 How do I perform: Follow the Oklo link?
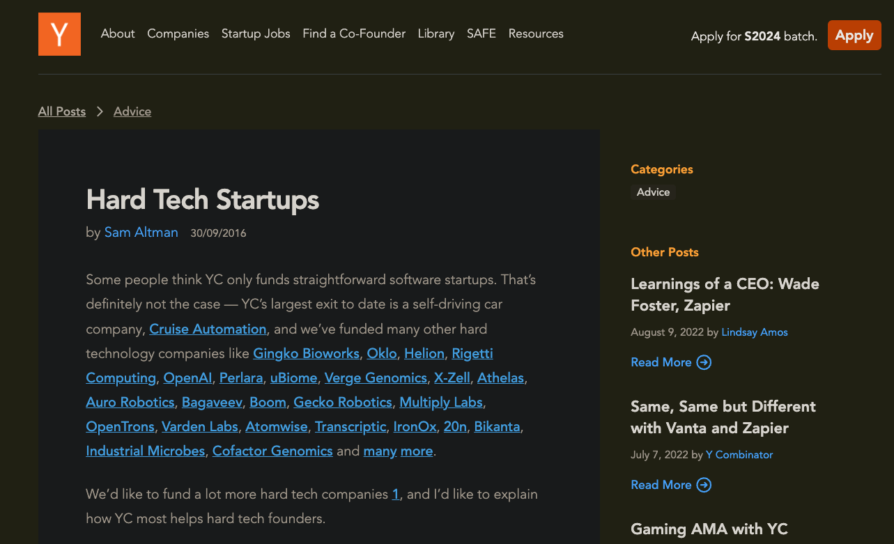[382, 353]
